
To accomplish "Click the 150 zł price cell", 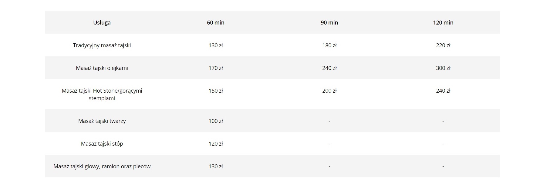I will pos(216,91).
